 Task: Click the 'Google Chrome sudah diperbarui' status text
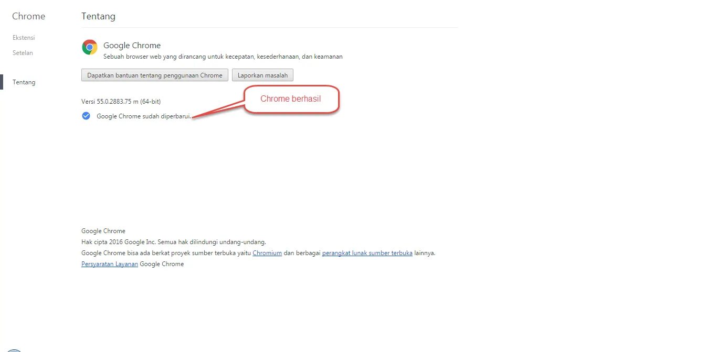(x=144, y=116)
